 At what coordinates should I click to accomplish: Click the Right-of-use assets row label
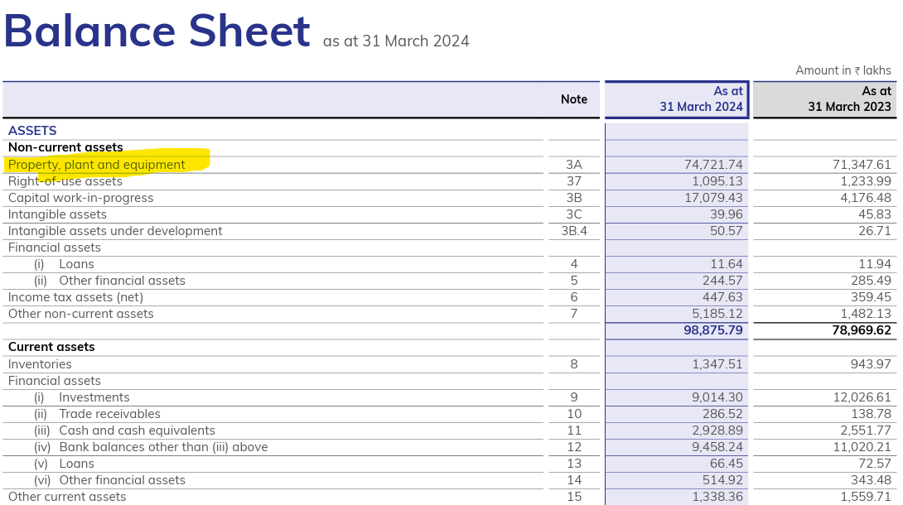pos(65,181)
